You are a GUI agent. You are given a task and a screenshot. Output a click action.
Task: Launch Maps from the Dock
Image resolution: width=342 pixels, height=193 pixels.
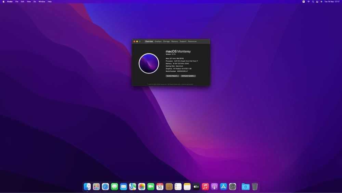(x=133, y=186)
